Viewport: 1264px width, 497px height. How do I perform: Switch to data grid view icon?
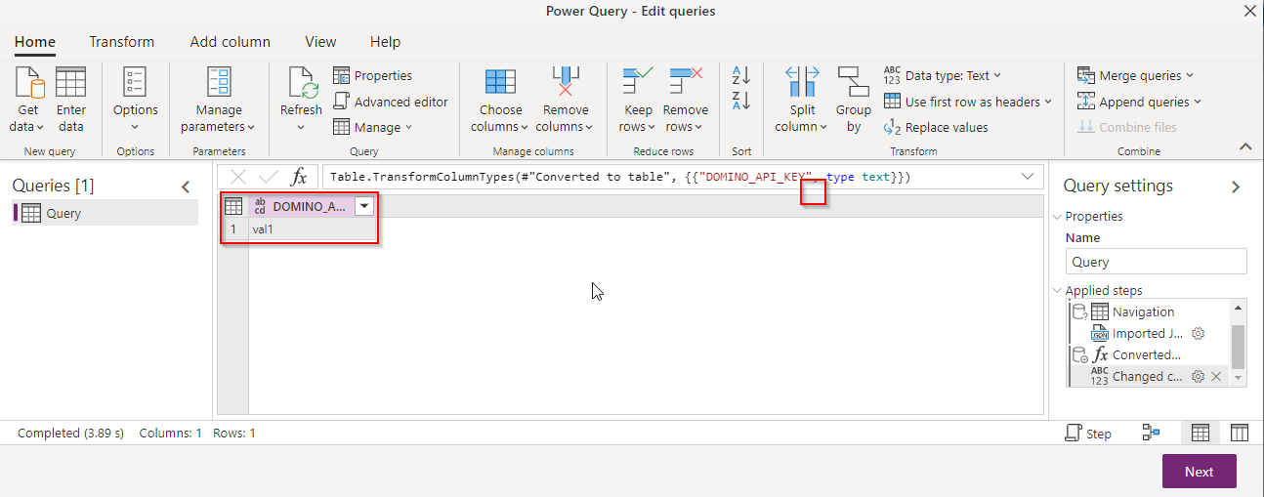pos(1201,433)
